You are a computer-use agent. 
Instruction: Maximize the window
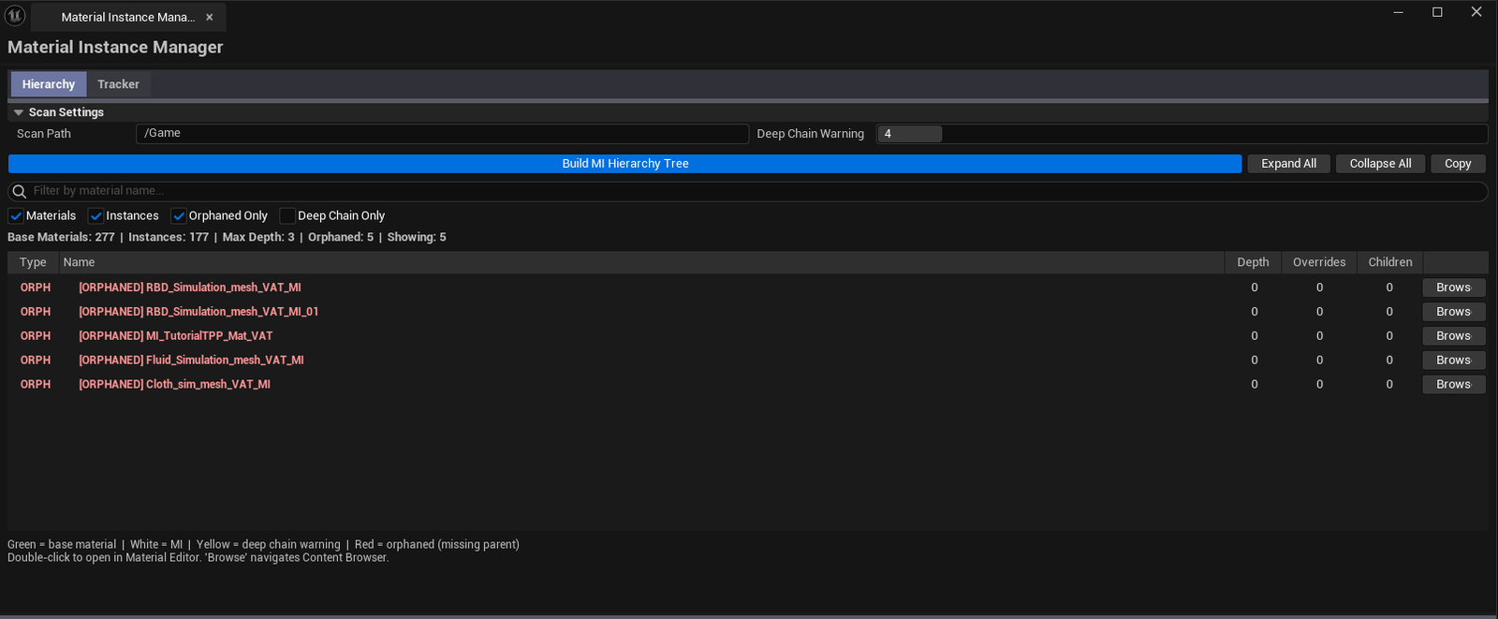coord(1437,12)
